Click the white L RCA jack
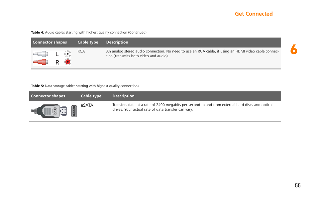Image resolution: width=317 pixels, height=203 pixels. click(68, 54)
